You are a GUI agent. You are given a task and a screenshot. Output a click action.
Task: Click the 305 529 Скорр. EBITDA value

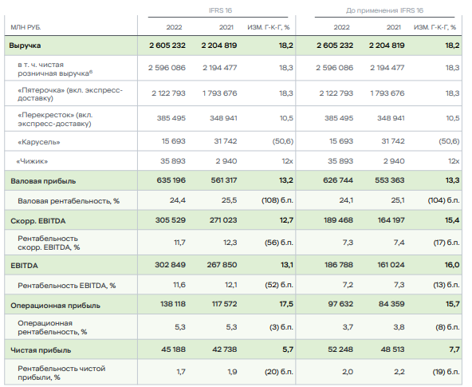pyautogui.click(x=171, y=220)
